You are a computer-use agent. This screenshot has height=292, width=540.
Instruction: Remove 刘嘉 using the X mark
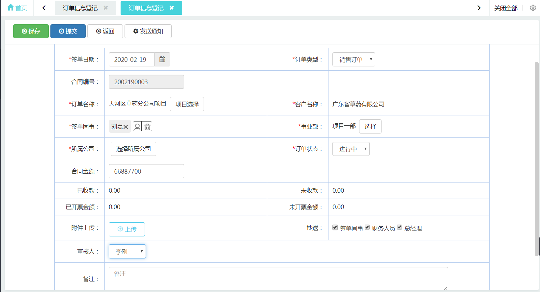pyautogui.click(x=126, y=127)
